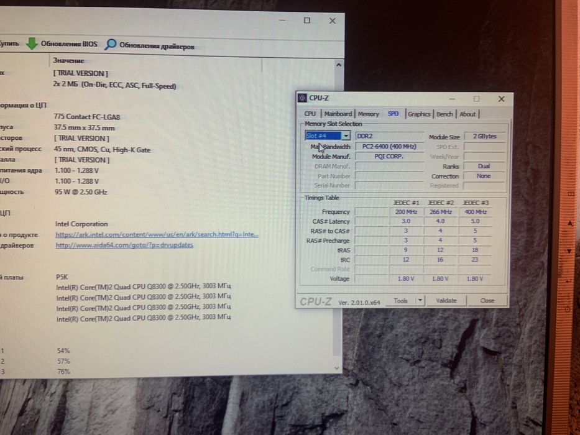
Task: Click the JEDEC #1 column header
Action: pyautogui.click(x=406, y=203)
